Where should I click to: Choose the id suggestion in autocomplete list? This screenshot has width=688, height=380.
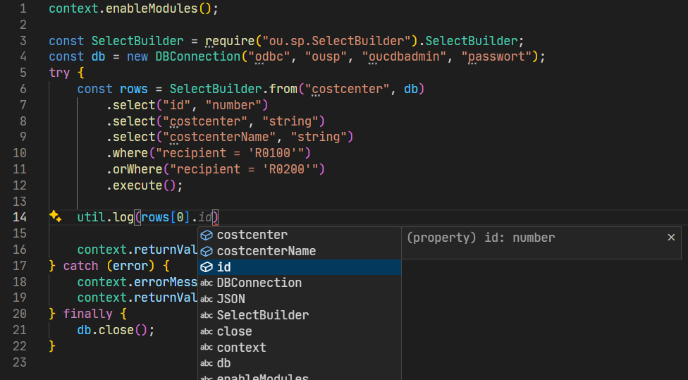point(300,266)
